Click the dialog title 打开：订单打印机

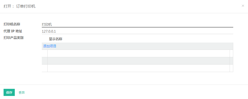(19, 6)
